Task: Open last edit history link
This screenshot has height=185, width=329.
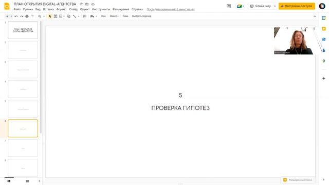Action: coord(171,9)
